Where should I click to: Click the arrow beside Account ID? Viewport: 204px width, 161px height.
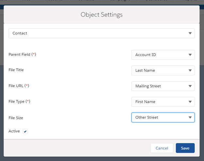tap(190, 55)
